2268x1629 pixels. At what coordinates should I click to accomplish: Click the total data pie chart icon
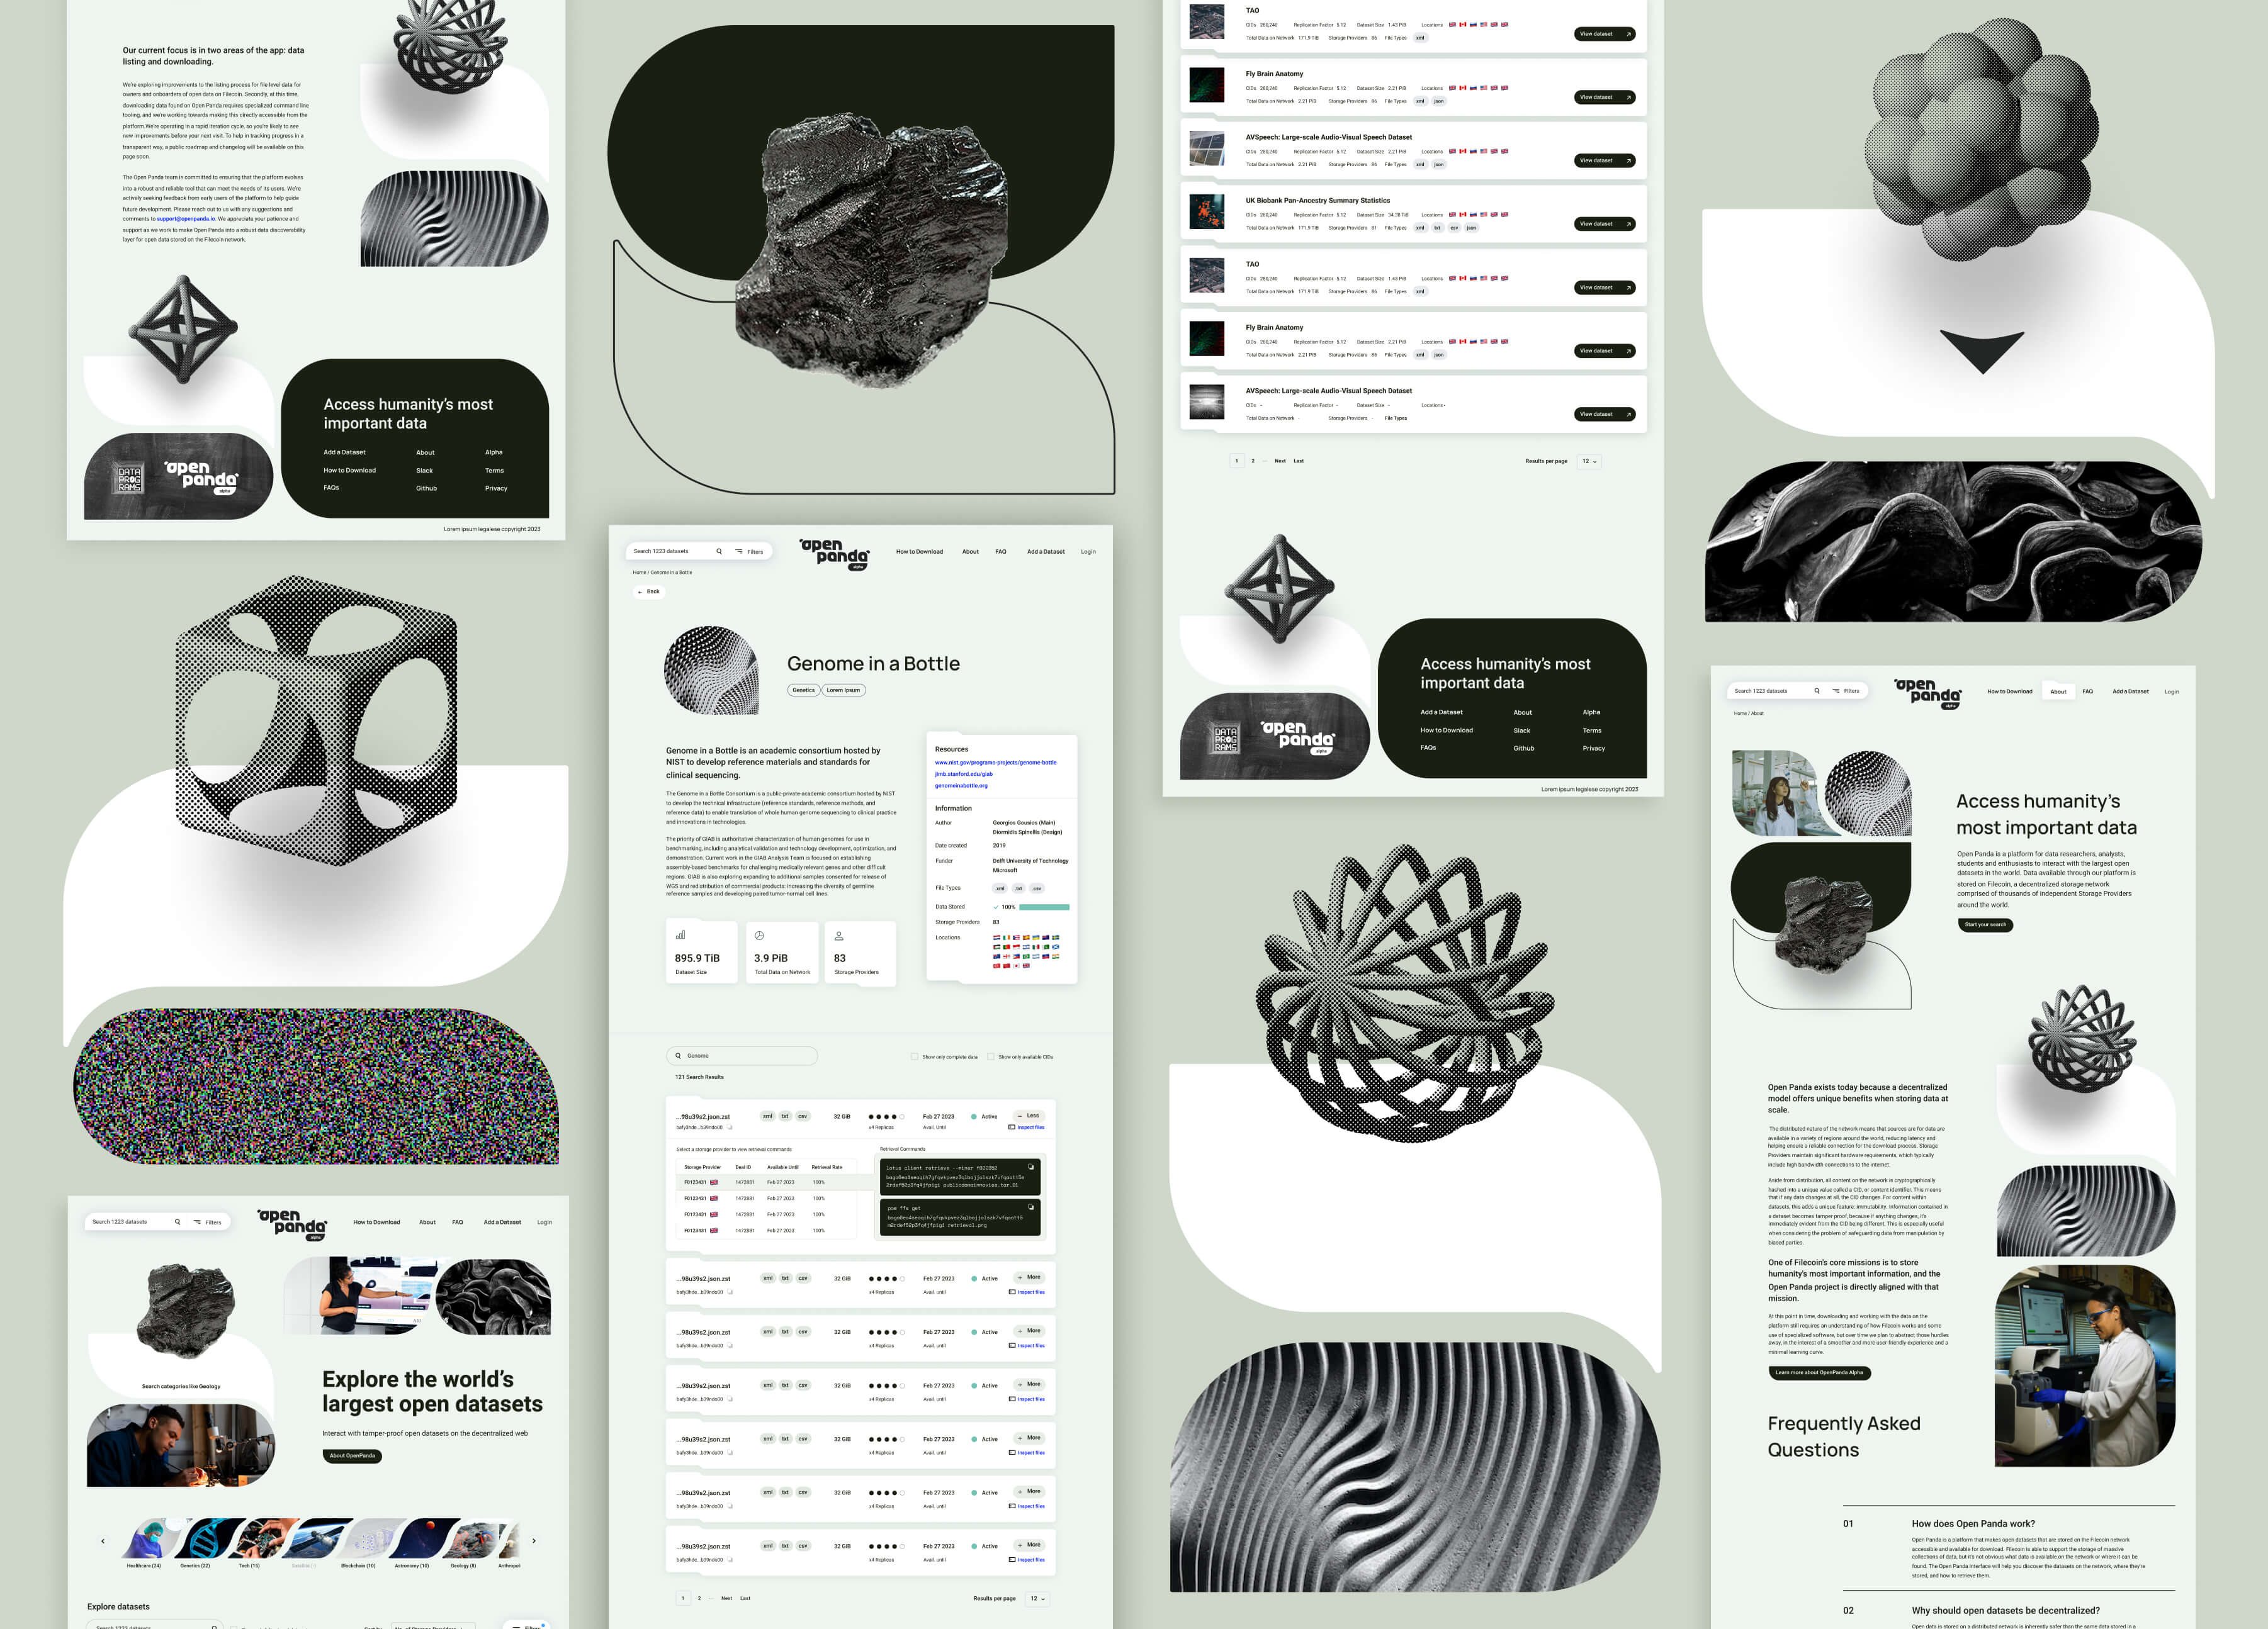759,936
